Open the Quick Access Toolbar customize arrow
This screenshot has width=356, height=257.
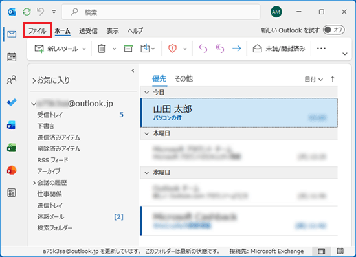point(54,12)
